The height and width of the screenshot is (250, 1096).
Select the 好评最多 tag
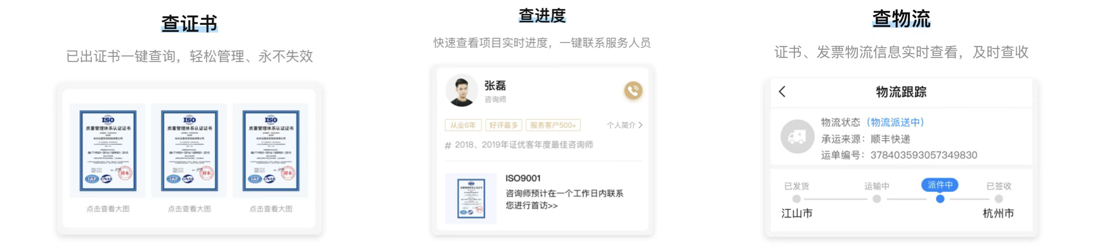(x=503, y=125)
